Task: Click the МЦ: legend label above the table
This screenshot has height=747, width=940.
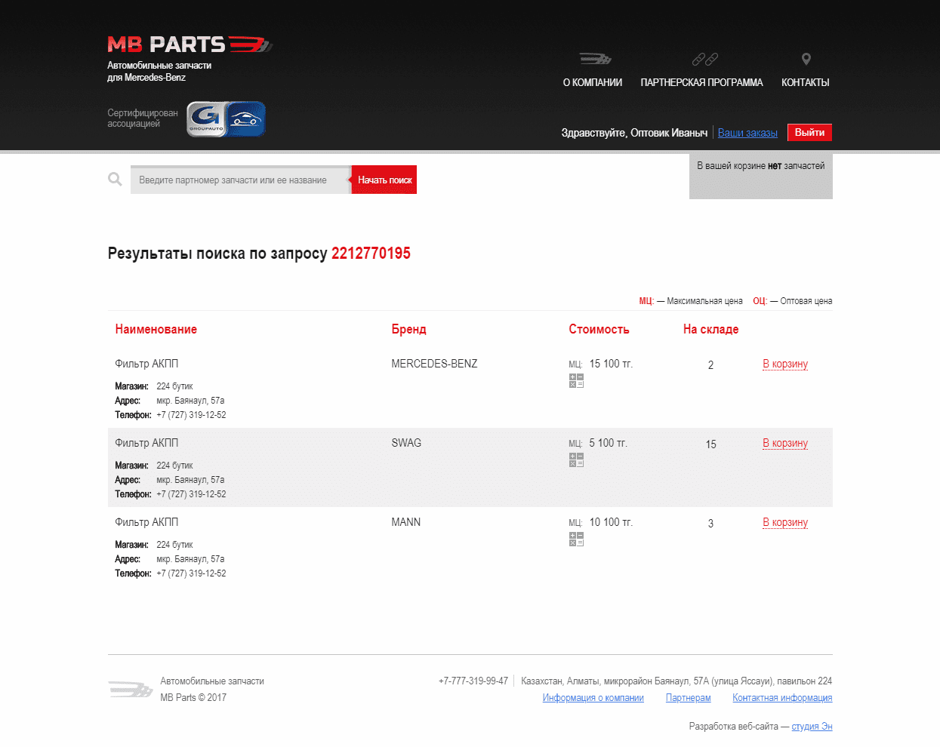Action: tap(646, 301)
